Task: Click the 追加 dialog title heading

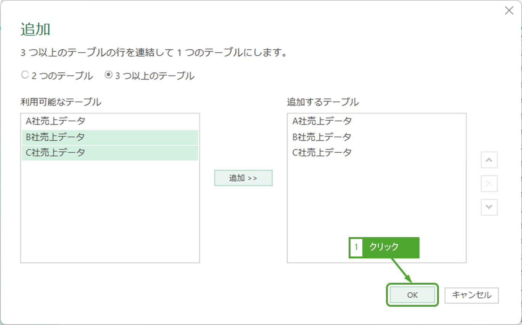Action: point(35,30)
